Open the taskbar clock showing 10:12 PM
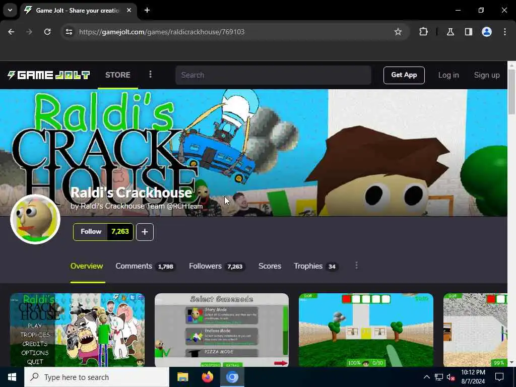Image resolution: width=516 pixels, height=387 pixels. pyautogui.click(x=473, y=377)
